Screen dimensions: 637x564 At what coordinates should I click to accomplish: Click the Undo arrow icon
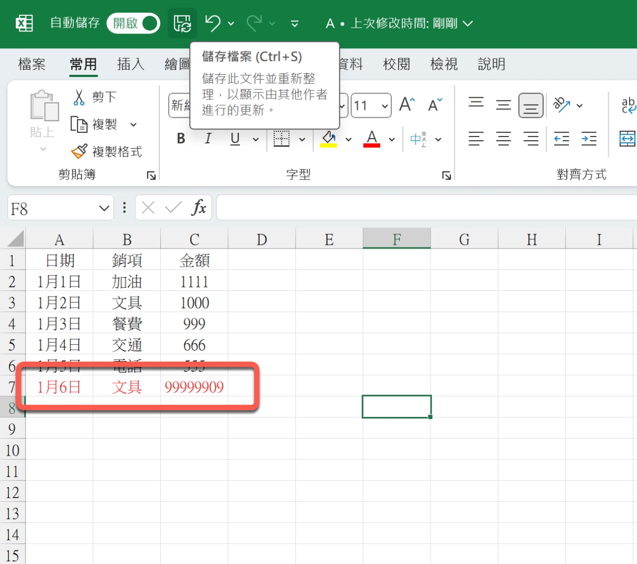[x=213, y=23]
